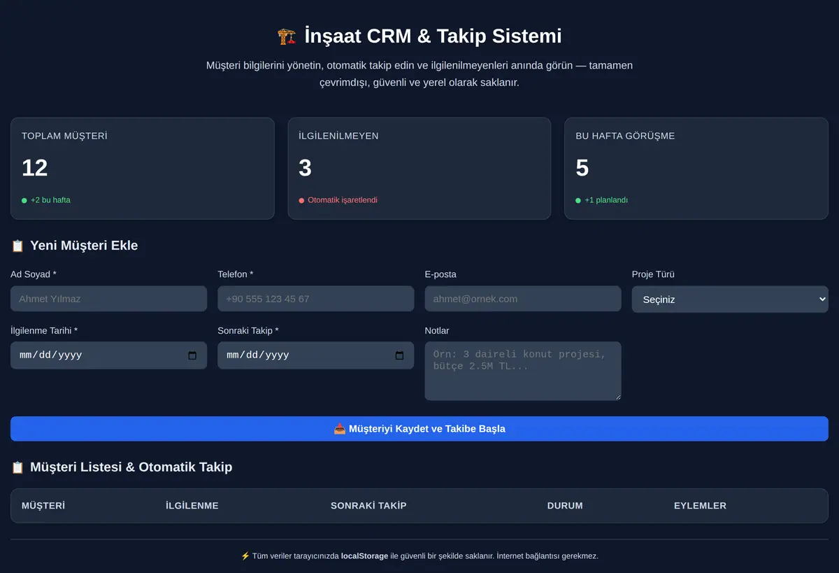Click the 'Proje Türü' field label
This screenshot has width=839, height=573.
coord(653,274)
